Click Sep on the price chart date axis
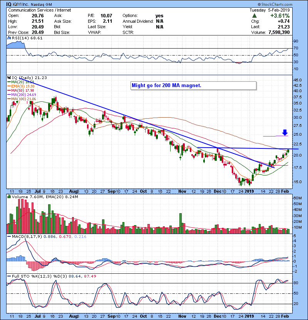The width and height of the screenshot is (308, 320). point(112,192)
